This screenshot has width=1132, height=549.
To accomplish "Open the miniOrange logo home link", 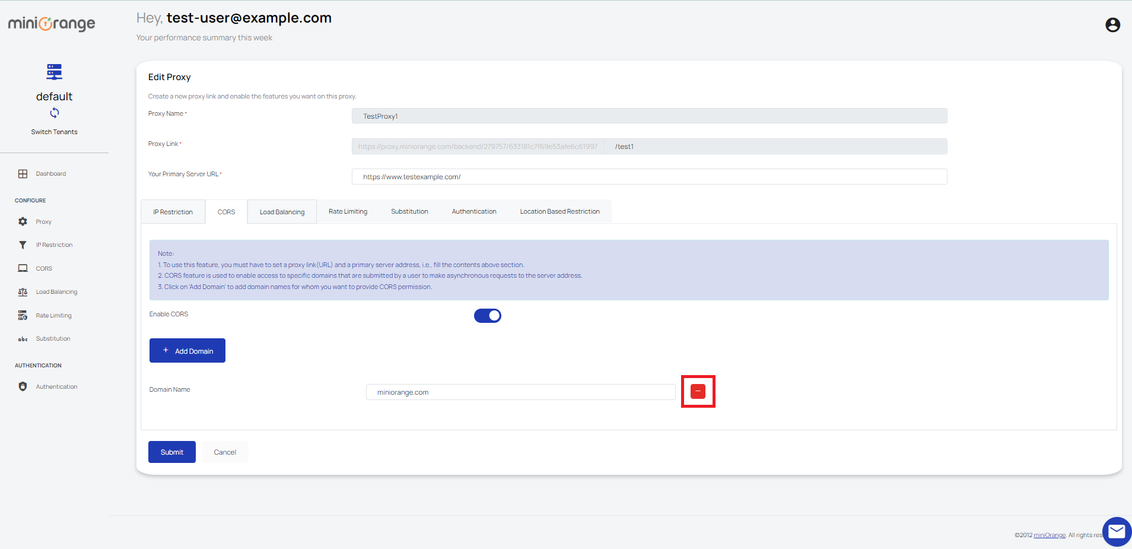I will coord(52,24).
